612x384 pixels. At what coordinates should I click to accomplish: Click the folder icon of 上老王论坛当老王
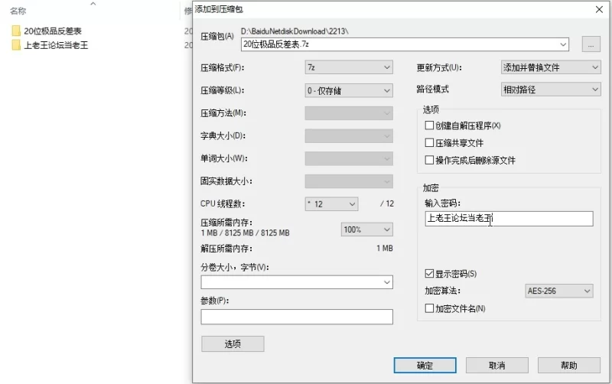click(16, 45)
